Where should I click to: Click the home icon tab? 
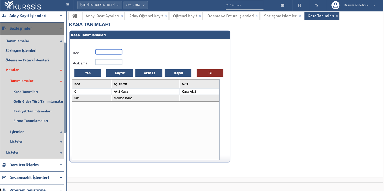click(75, 16)
